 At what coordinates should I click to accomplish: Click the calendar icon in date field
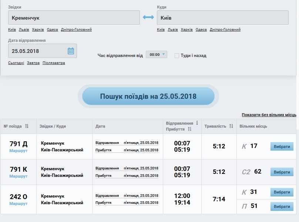tap(71, 51)
